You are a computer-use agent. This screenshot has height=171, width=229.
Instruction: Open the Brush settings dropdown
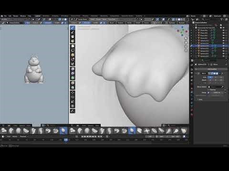tap(112, 23)
